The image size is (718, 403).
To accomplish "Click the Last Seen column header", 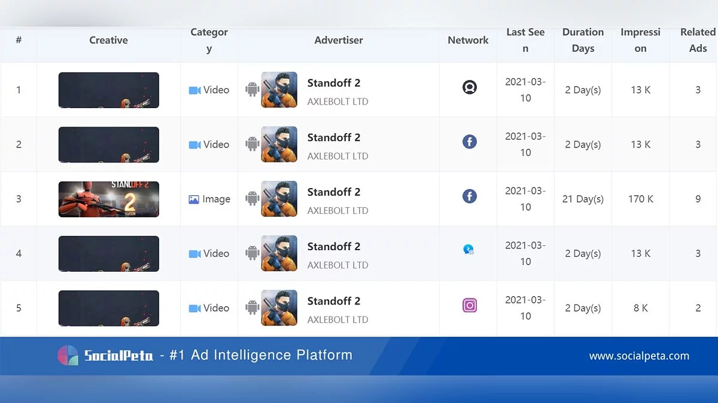I will (525, 40).
